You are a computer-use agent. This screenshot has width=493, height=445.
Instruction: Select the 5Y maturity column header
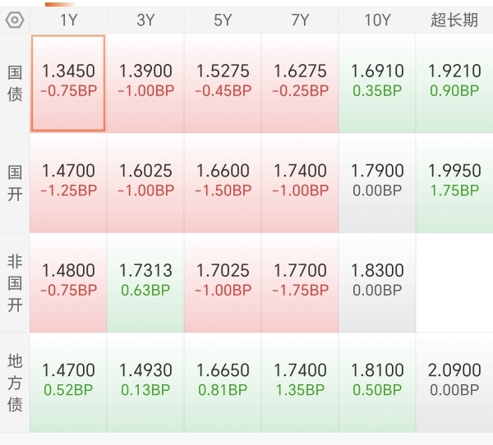point(223,21)
